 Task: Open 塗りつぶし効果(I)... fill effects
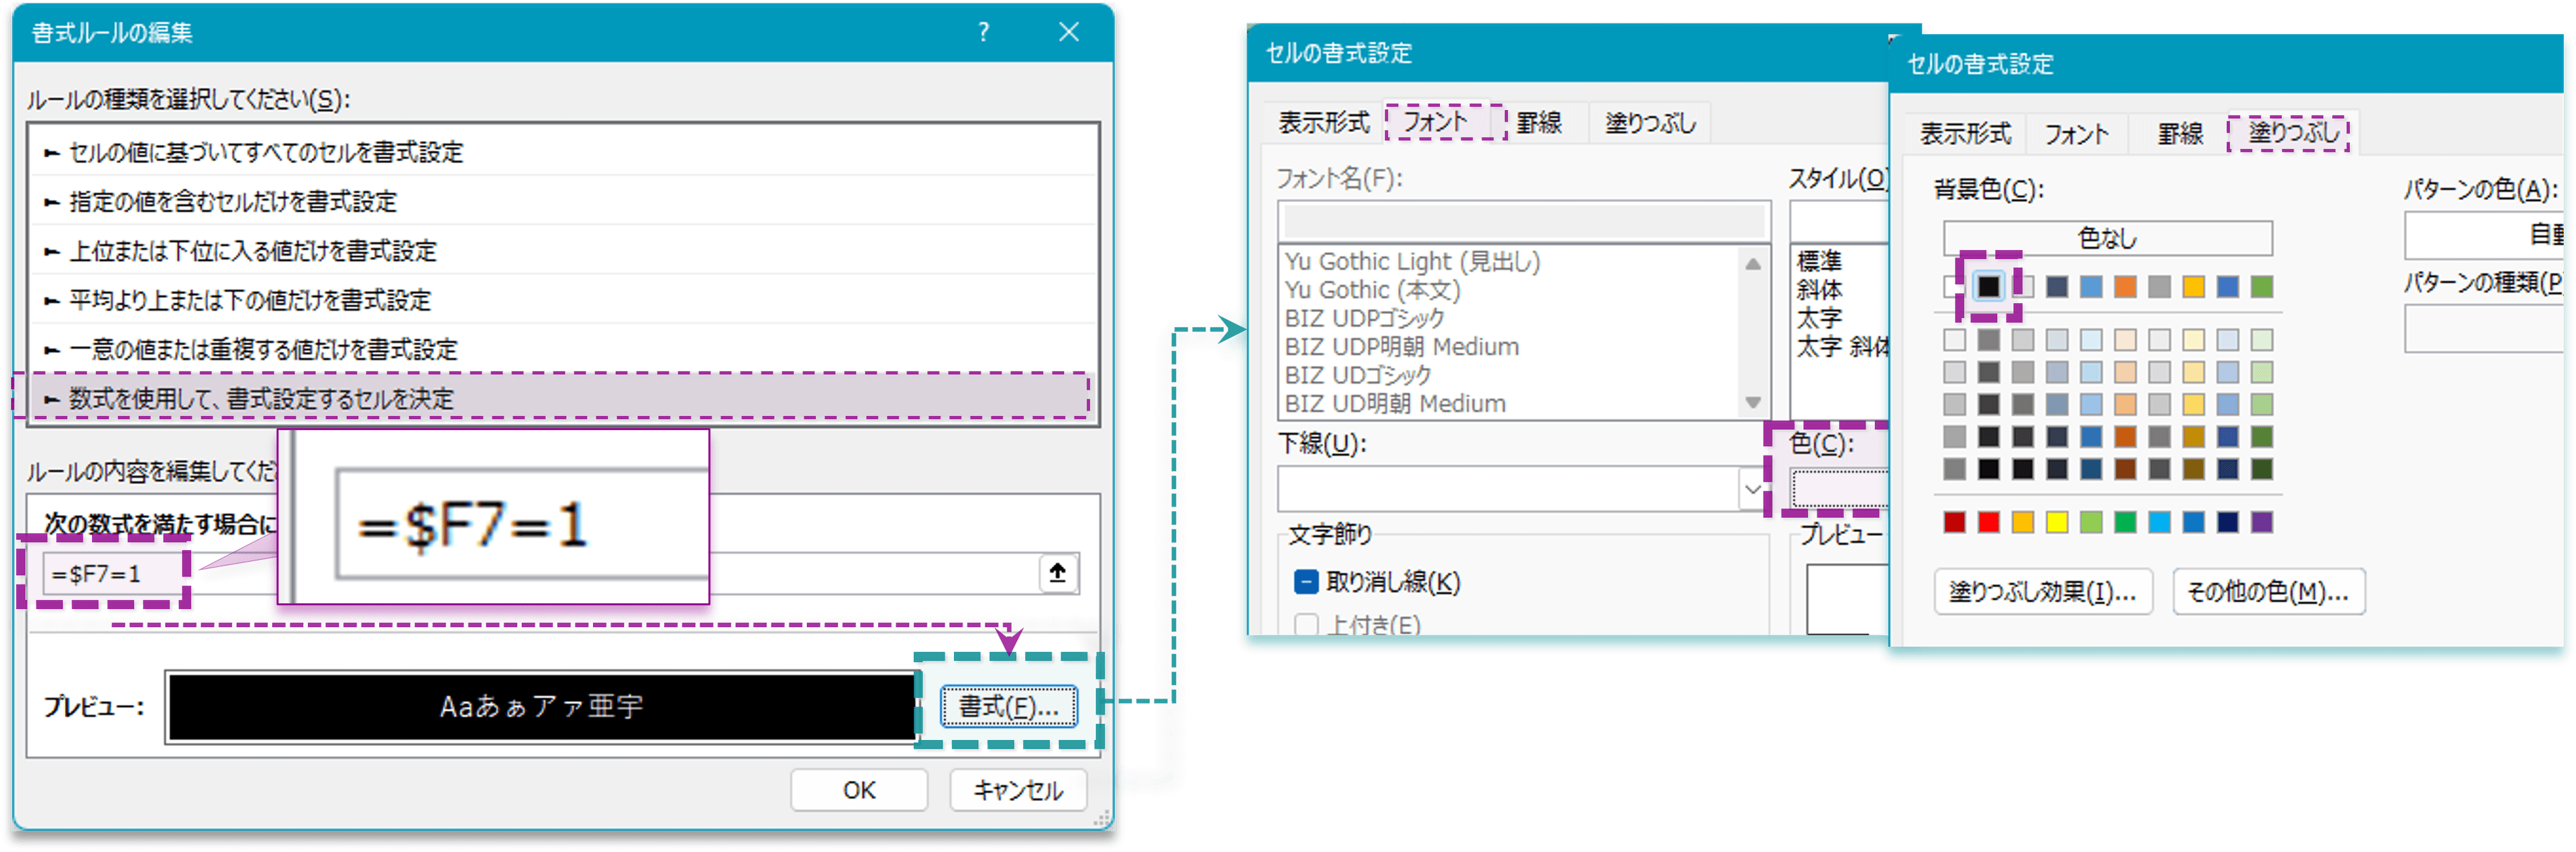(x=2043, y=592)
